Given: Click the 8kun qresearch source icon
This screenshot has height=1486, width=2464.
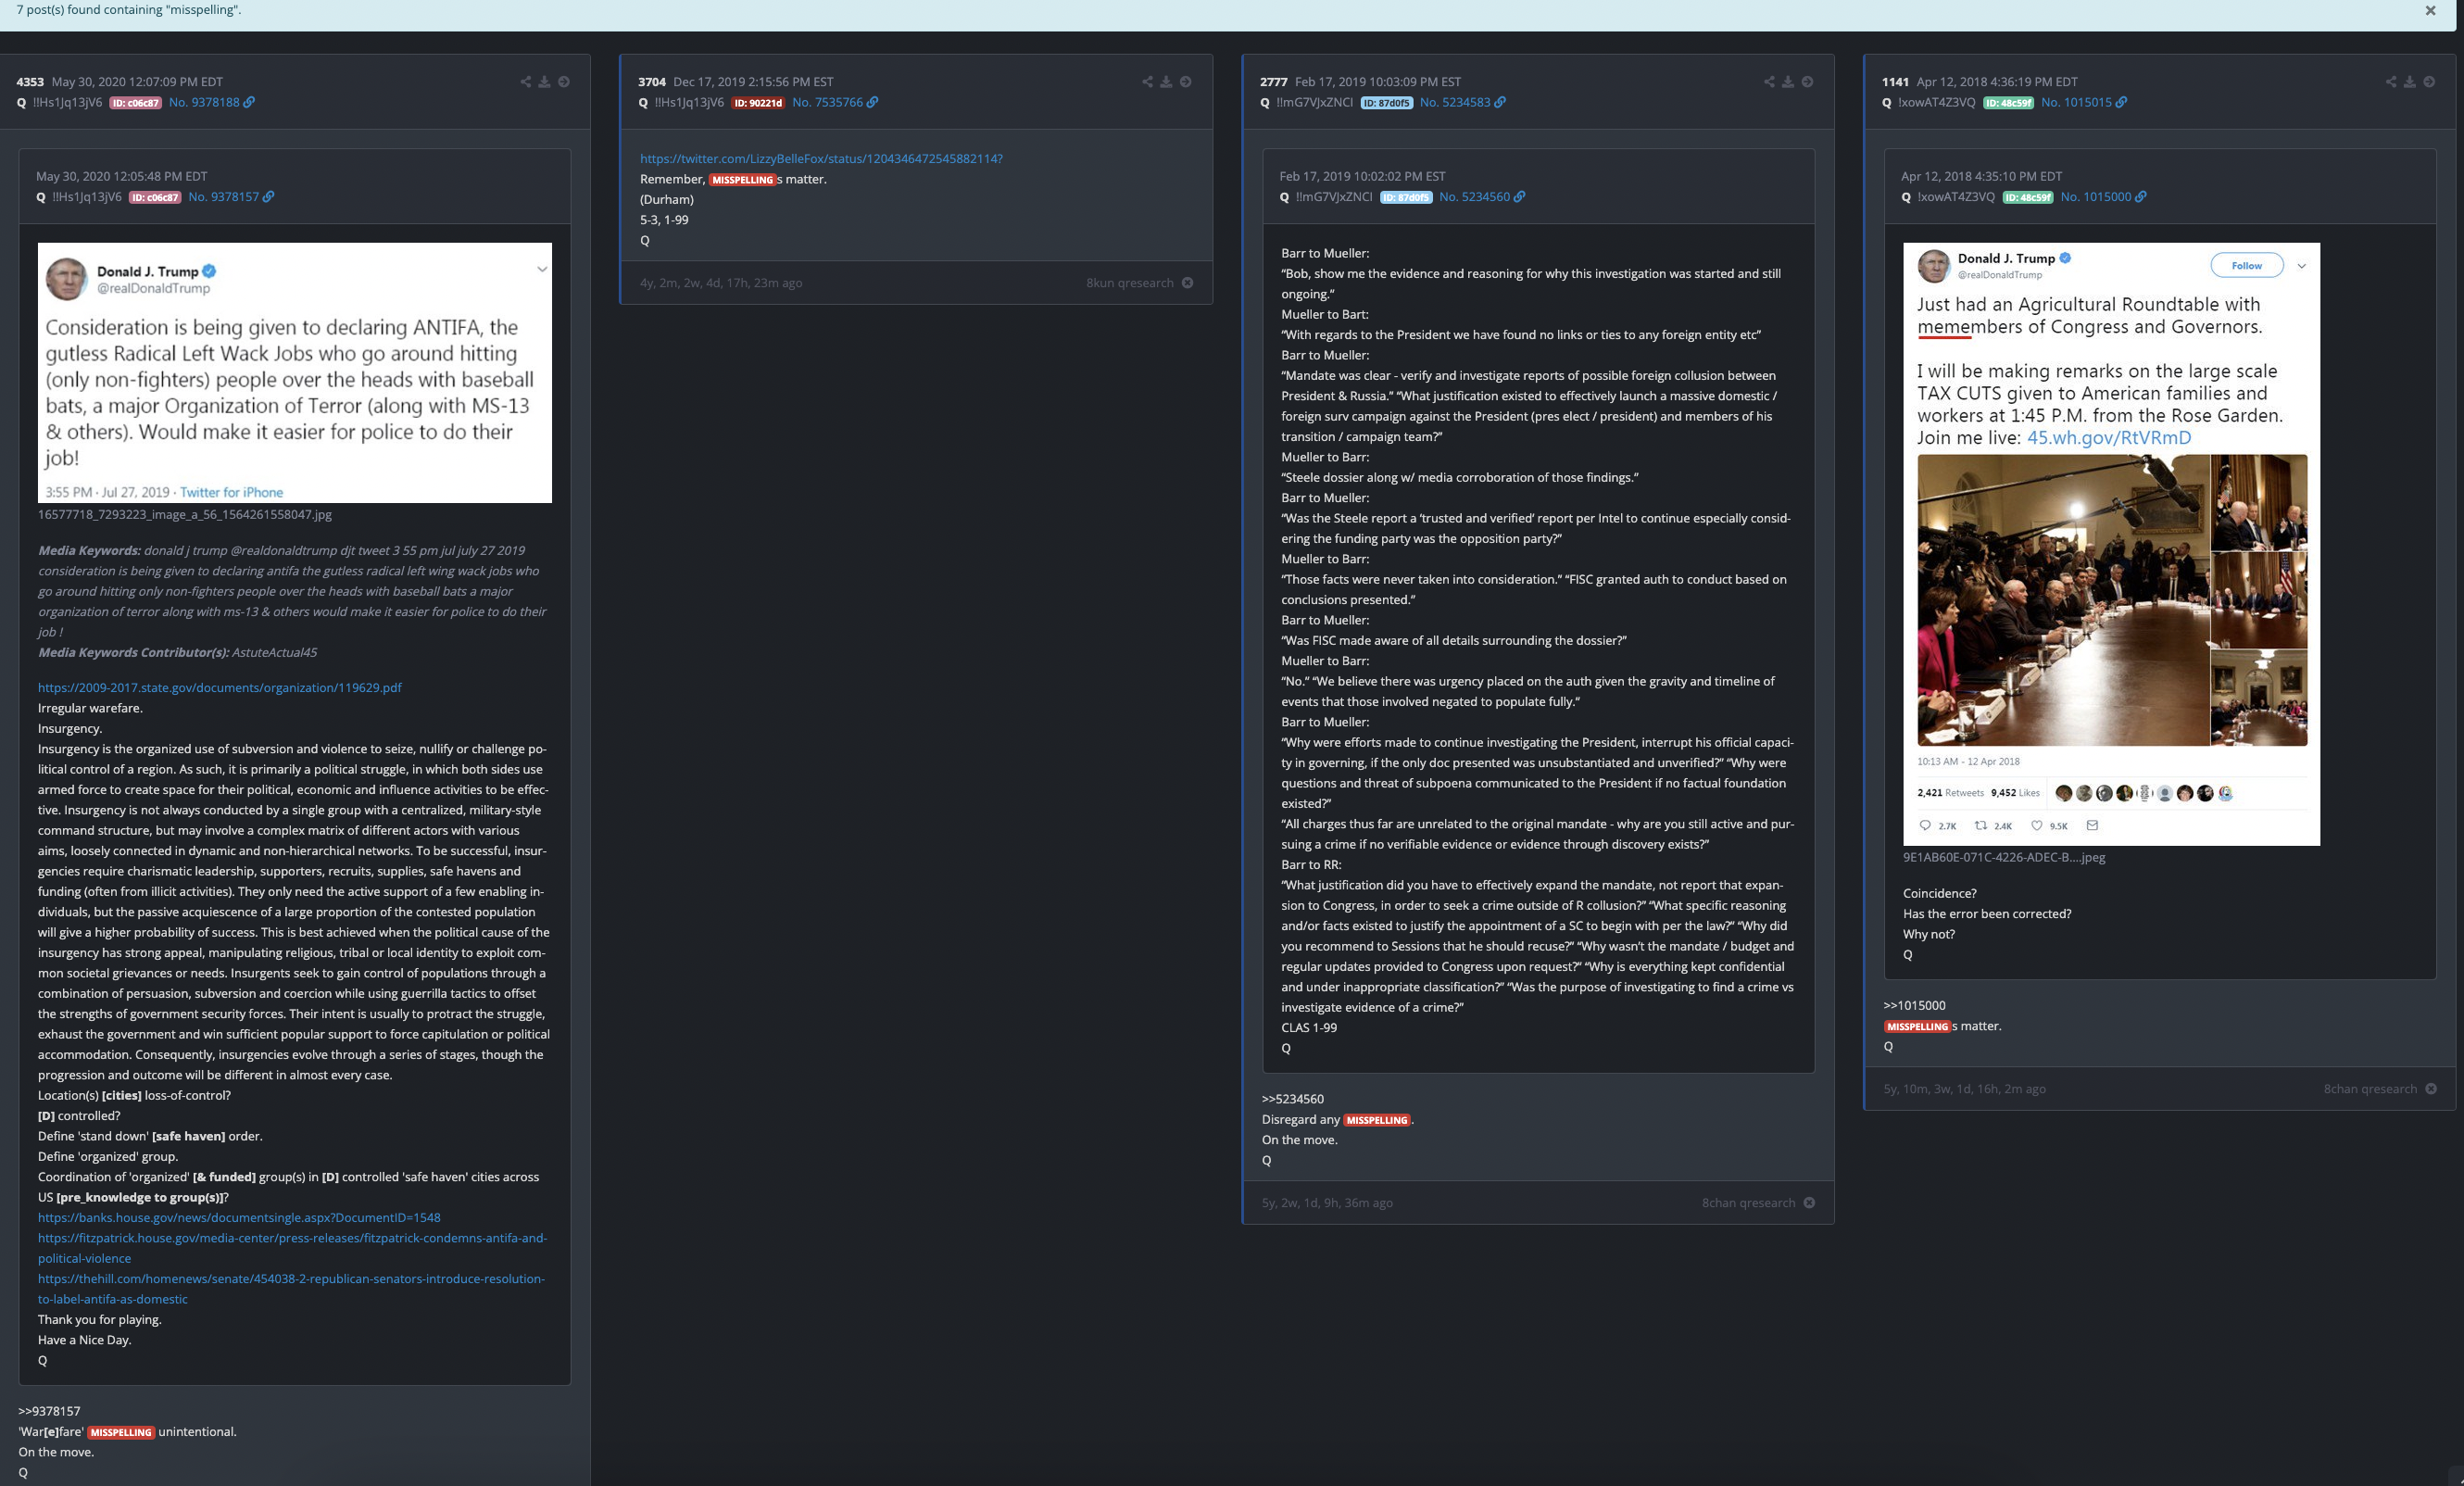Looking at the screenshot, I should coord(1187,283).
